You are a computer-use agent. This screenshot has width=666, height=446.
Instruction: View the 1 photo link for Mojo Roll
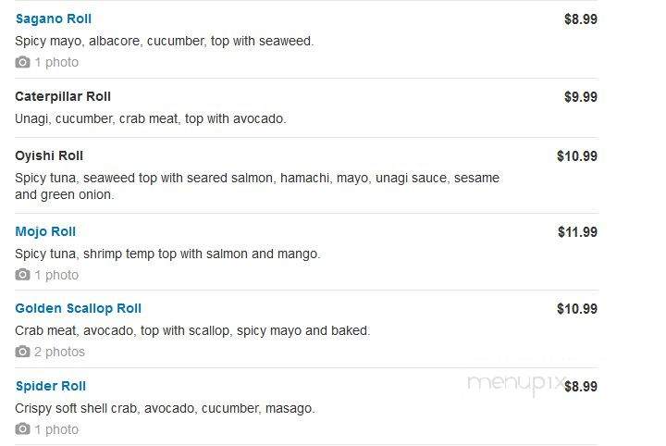click(56, 275)
